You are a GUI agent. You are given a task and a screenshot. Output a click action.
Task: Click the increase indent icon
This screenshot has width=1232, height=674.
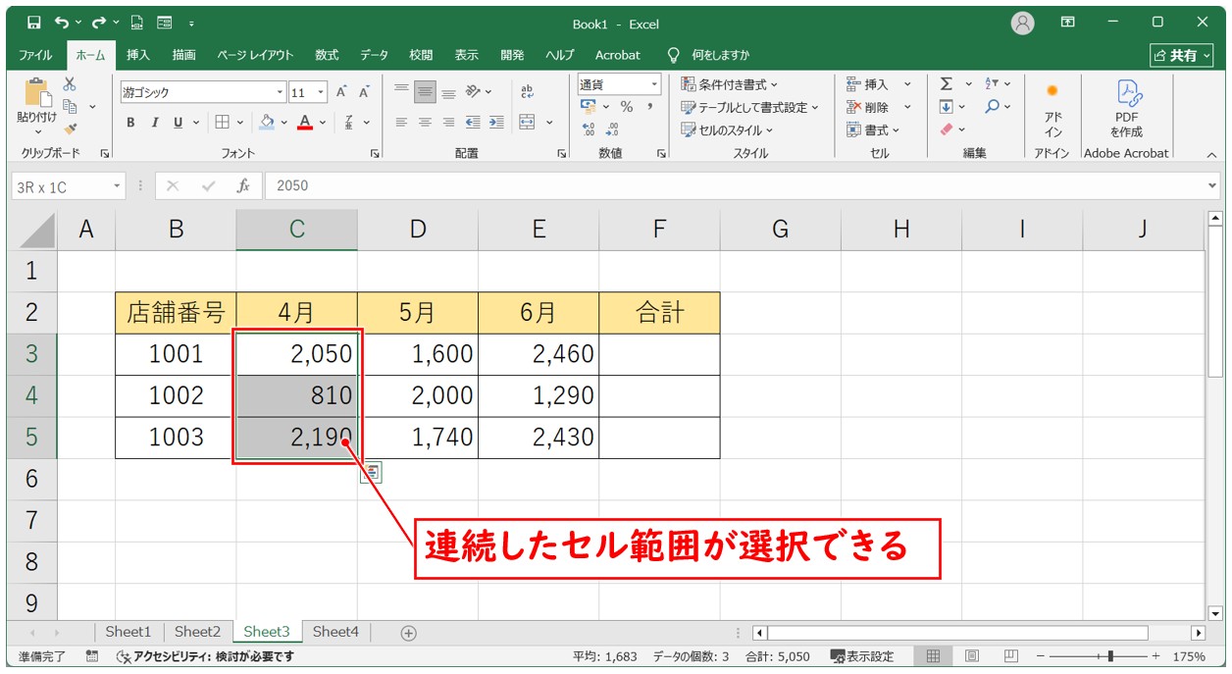point(496,123)
